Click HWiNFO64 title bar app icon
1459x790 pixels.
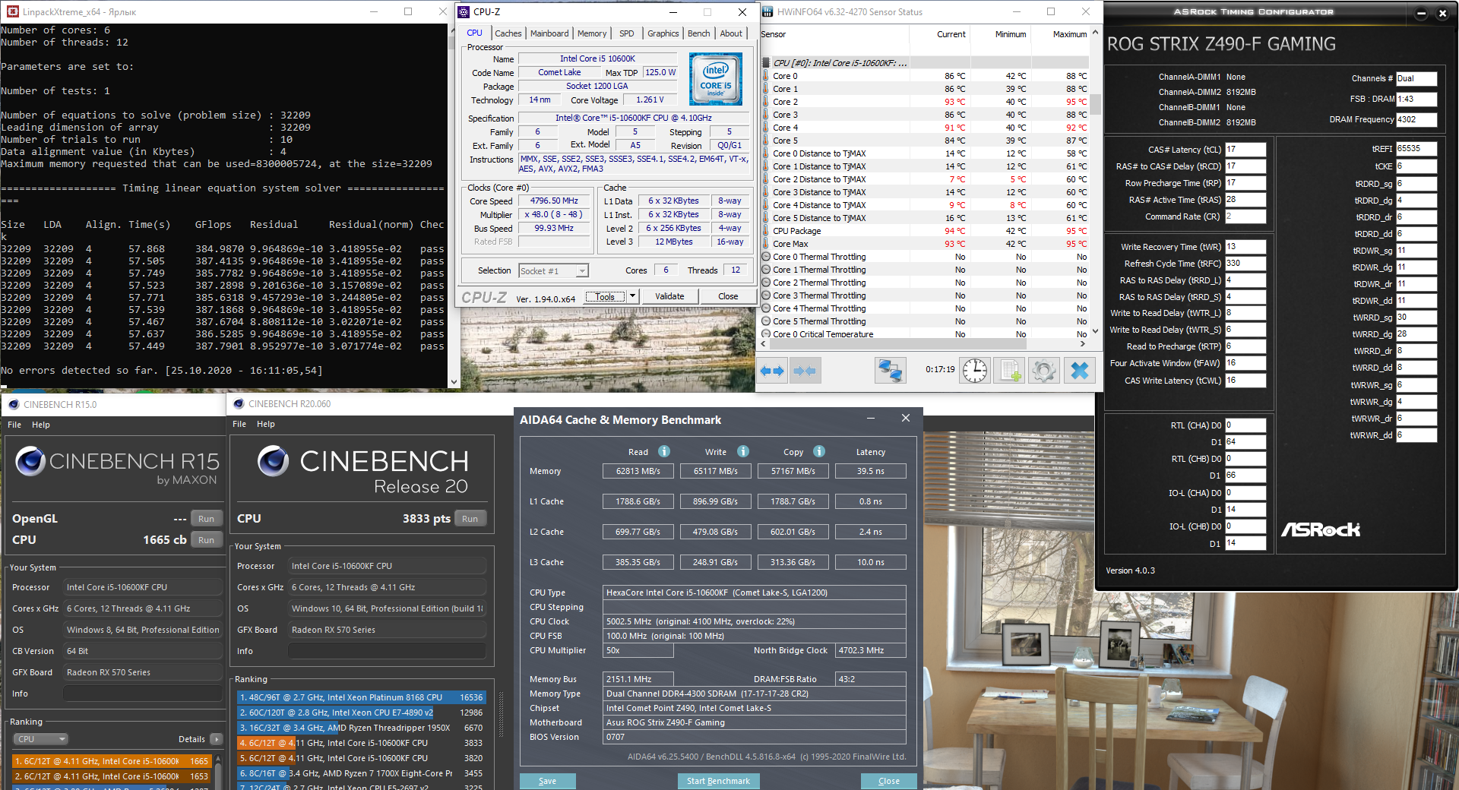tap(767, 11)
